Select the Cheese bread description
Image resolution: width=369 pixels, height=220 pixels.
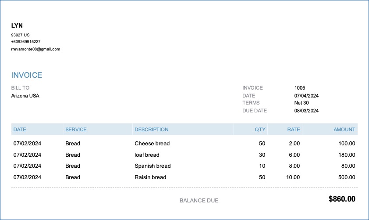coord(152,143)
